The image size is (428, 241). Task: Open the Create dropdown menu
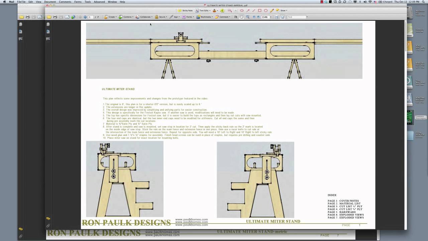tap(110, 17)
